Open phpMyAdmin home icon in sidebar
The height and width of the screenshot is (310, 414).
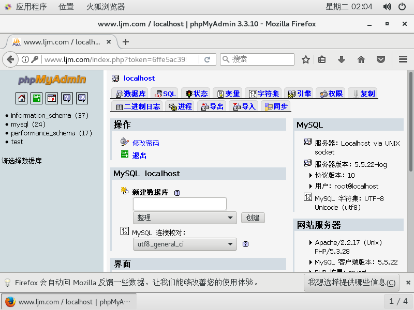(21, 98)
